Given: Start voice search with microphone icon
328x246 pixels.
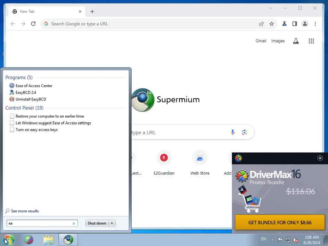Looking at the screenshot, I should point(233,132).
